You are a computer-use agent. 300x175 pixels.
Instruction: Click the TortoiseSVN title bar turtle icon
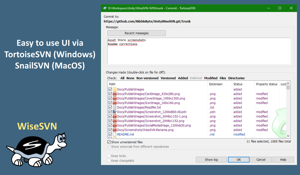click(105, 8)
